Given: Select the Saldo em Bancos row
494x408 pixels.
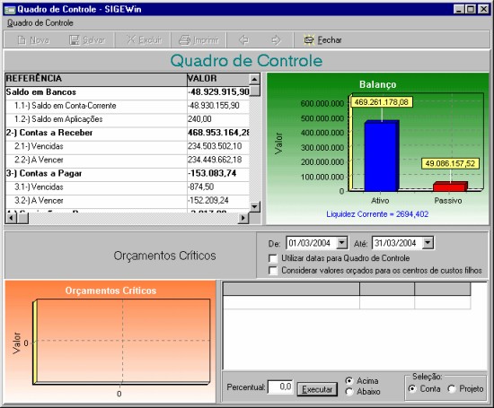Looking at the screenshot, I should tap(128, 92).
